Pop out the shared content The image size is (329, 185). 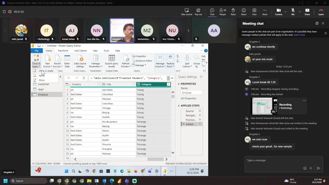tap(198, 12)
